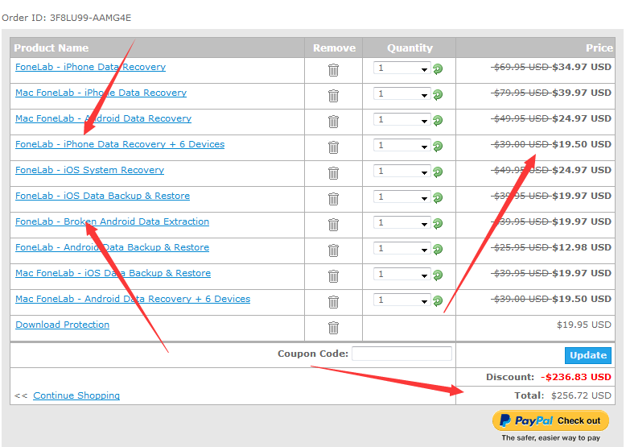Refresh quantity for Mac FoneLab iOS Data Backup & Restore
This screenshot has height=447, width=626.
tap(438, 275)
